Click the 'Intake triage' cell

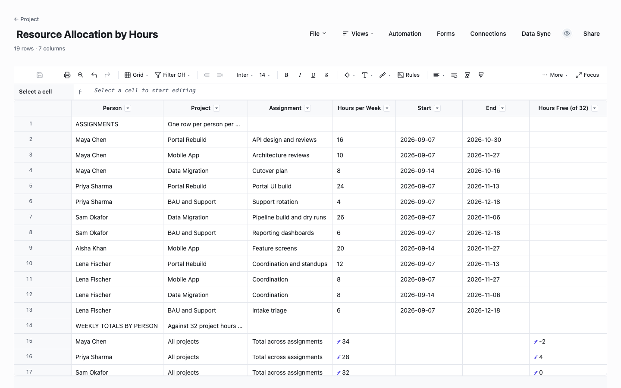[290, 310]
